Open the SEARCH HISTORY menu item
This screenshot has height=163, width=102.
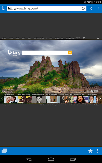39,38
